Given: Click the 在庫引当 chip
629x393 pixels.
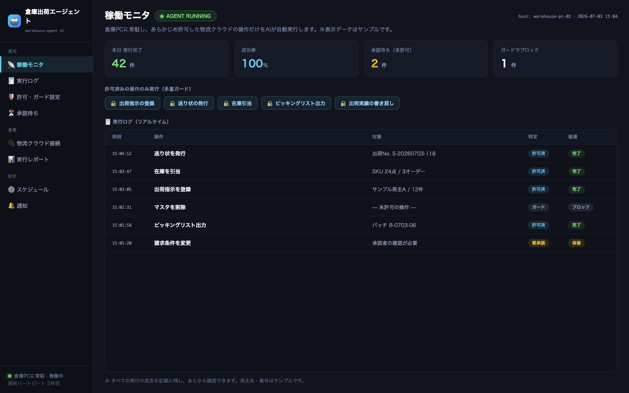Looking at the screenshot, I should pos(238,103).
